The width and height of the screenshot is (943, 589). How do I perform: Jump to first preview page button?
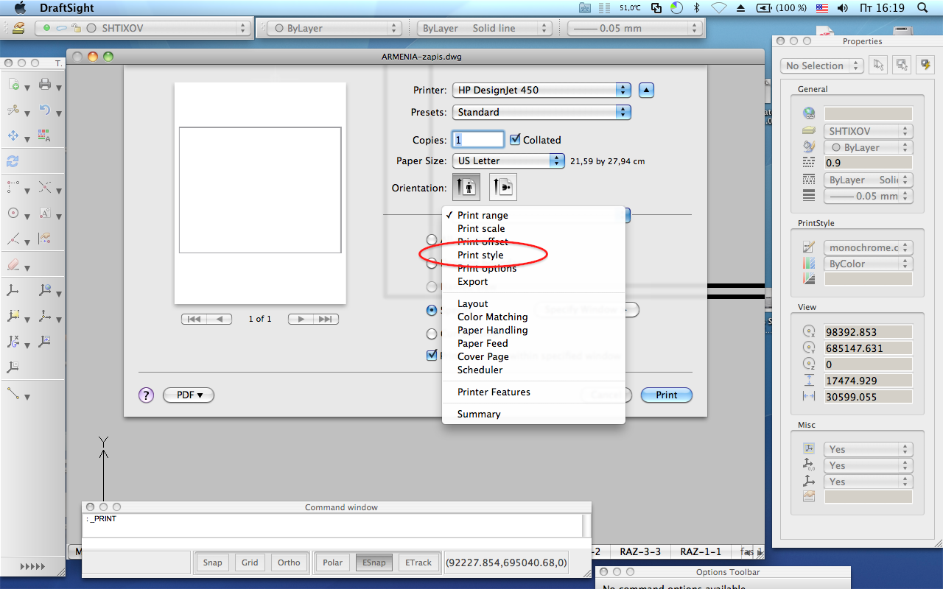[194, 319]
